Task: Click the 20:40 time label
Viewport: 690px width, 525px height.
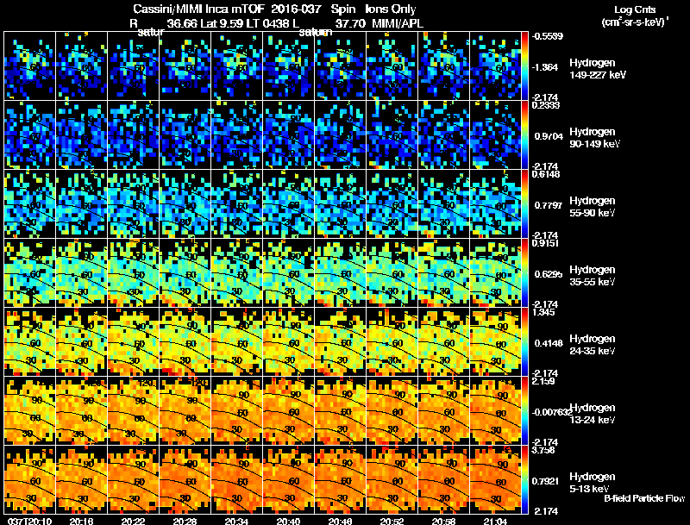Action: [x=289, y=521]
